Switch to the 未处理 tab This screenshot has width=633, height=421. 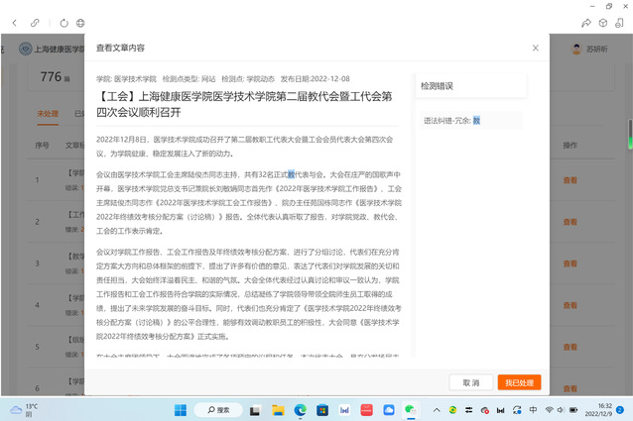click(47, 114)
